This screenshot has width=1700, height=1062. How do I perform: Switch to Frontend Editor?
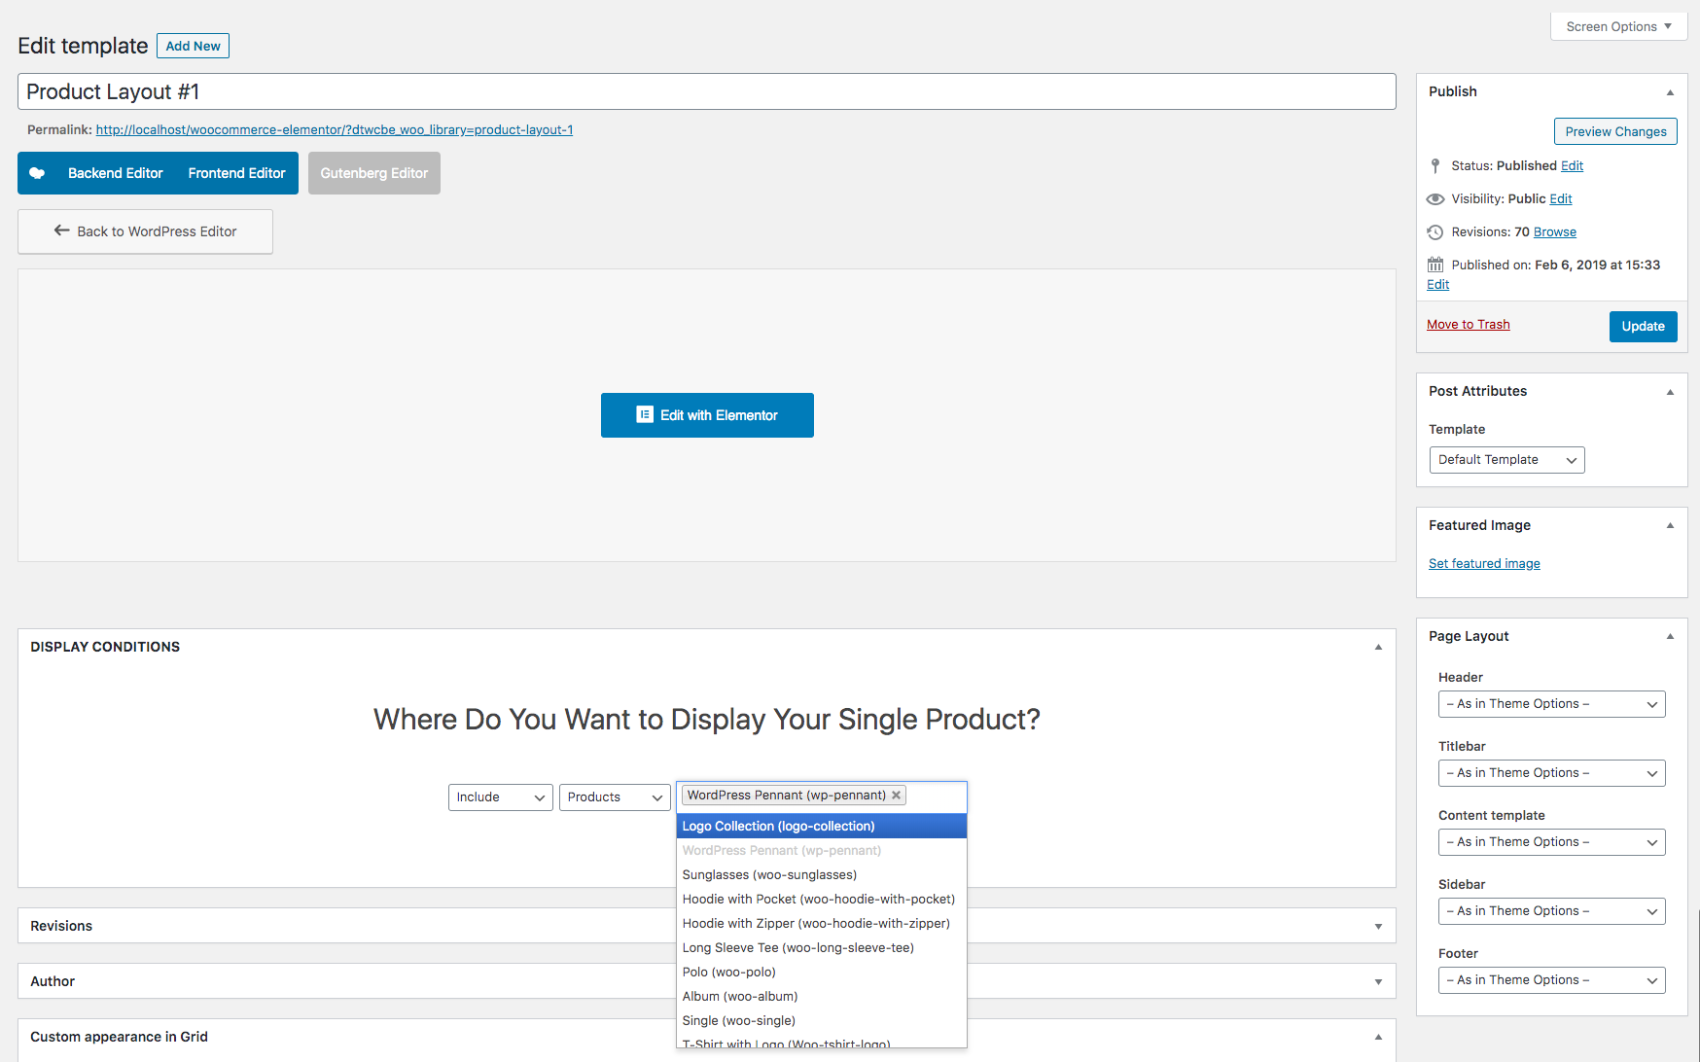pos(236,173)
